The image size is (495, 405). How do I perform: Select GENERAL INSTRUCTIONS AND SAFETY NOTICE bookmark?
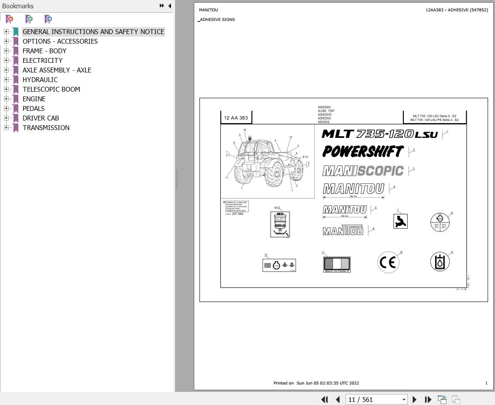point(93,31)
